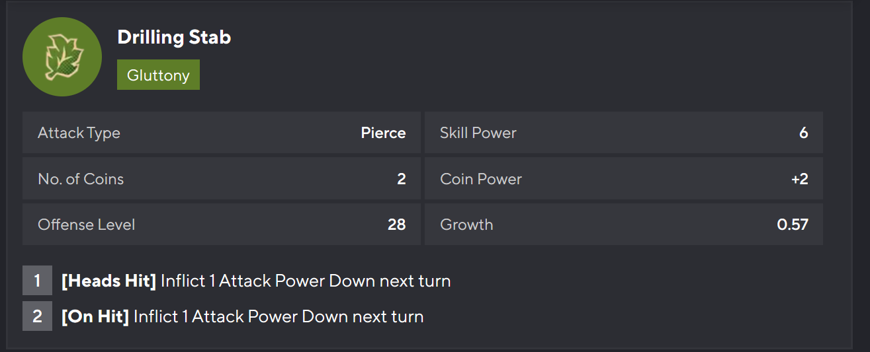Click the Attack Type label
This screenshot has height=352, width=870.
pyautogui.click(x=79, y=133)
